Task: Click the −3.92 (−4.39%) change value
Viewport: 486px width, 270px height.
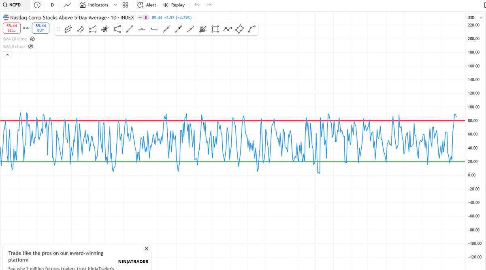Action: tap(178, 17)
